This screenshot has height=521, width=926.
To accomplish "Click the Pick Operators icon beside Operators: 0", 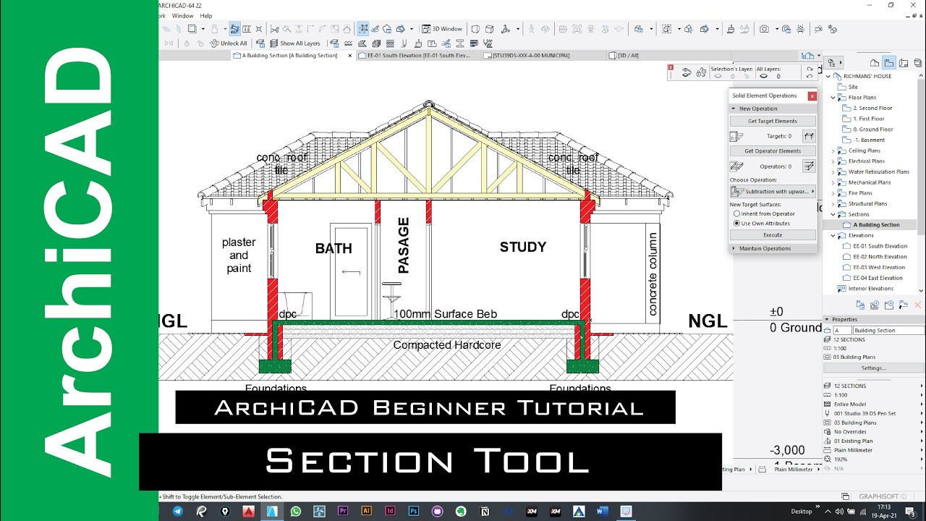I will 809,166.
